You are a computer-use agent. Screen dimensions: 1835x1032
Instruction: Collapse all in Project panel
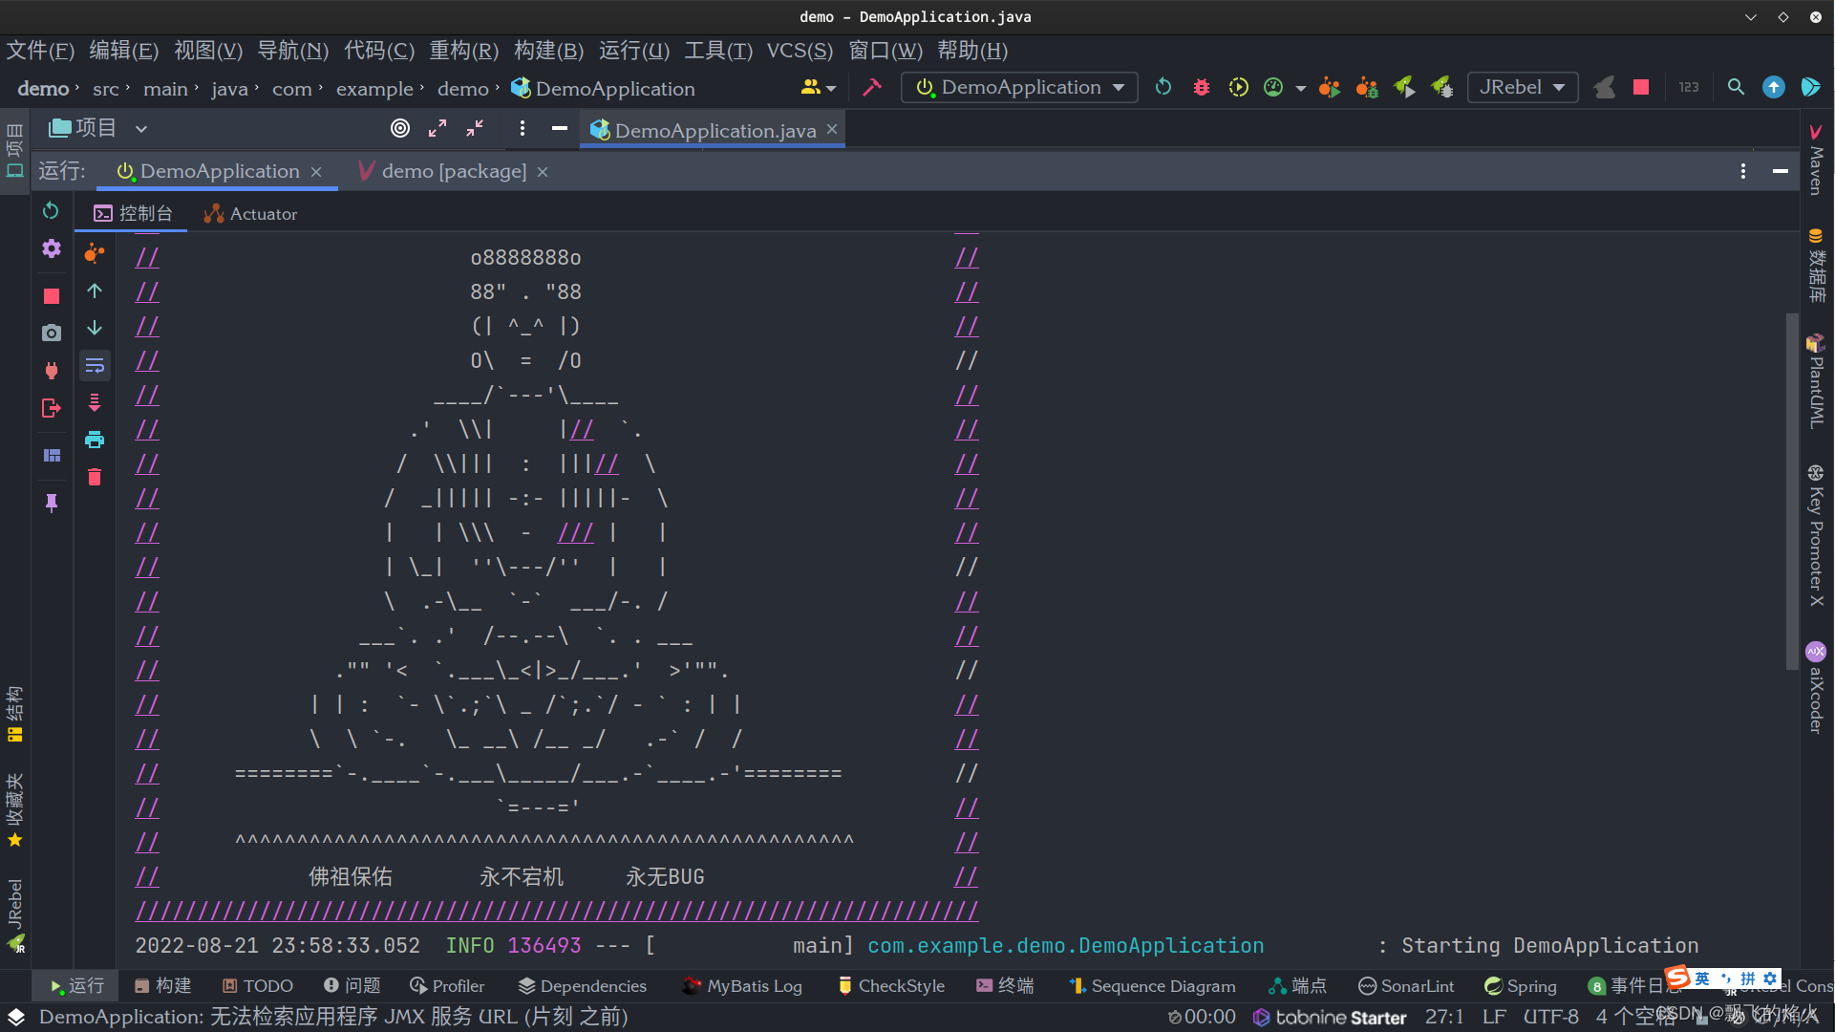(475, 128)
